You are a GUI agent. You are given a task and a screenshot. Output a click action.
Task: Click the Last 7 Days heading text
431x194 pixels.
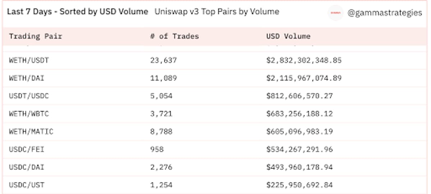click(x=78, y=11)
